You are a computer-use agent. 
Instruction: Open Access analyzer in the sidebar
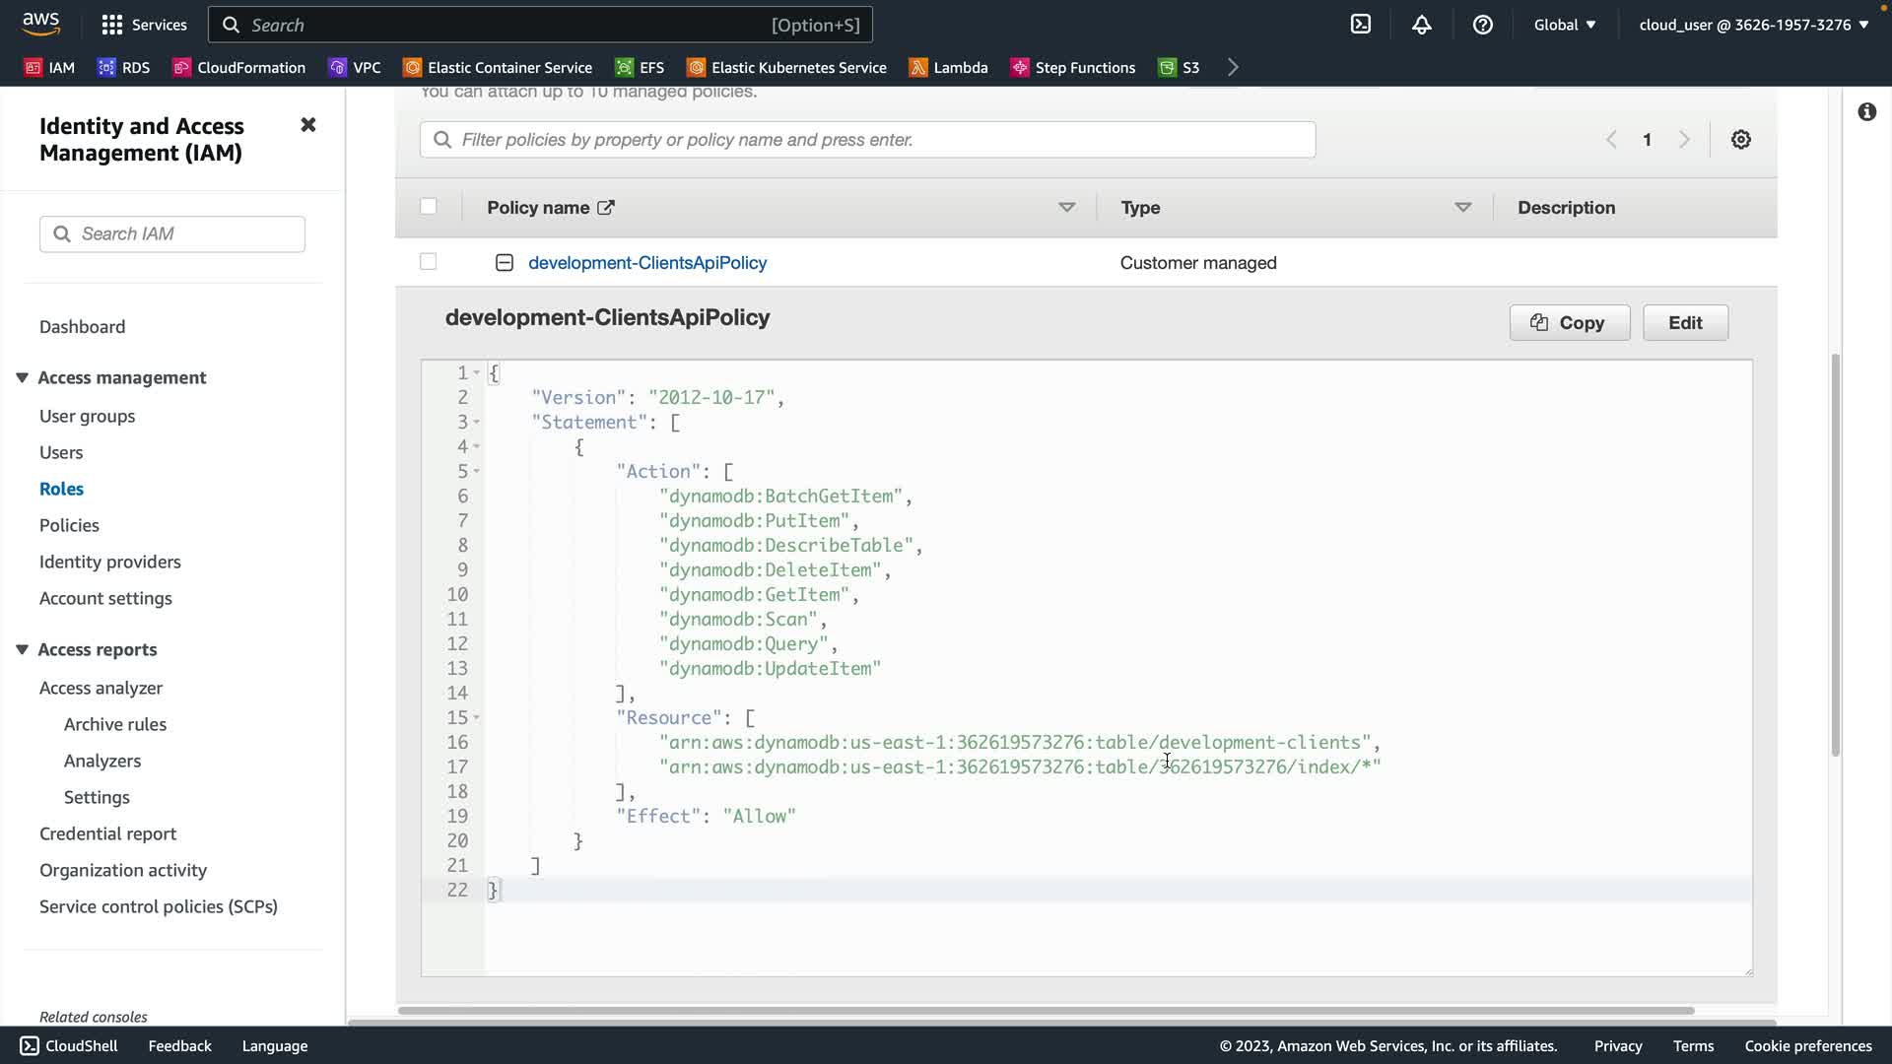pos(101,688)
